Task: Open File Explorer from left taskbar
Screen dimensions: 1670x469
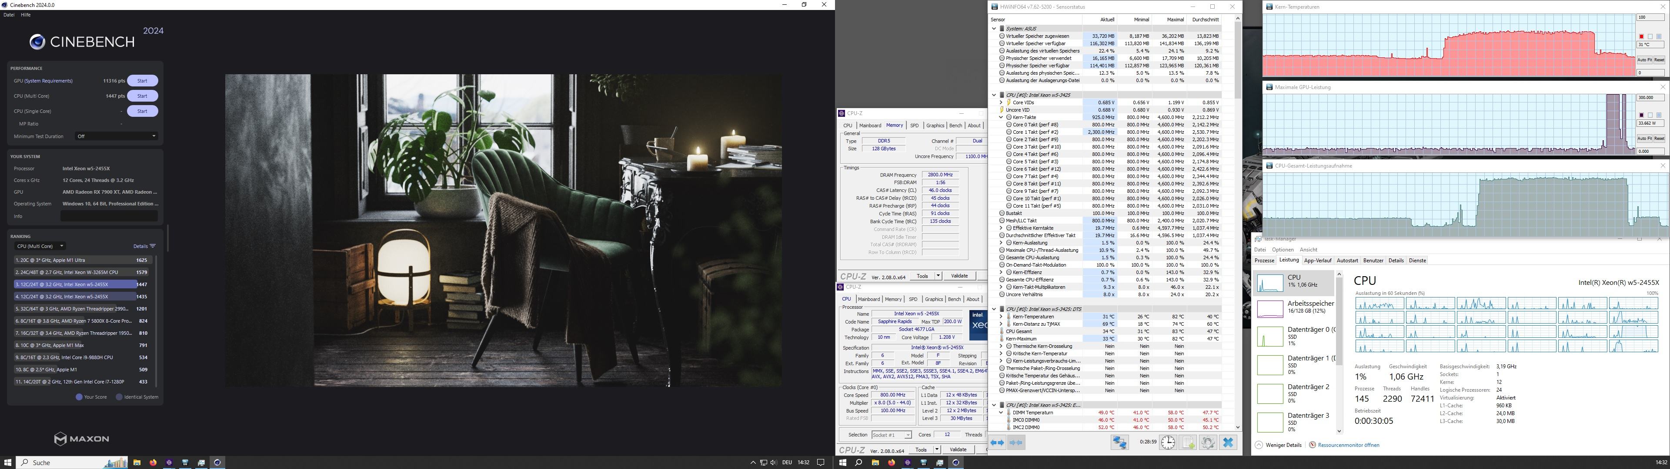Action: click(137, 462)
